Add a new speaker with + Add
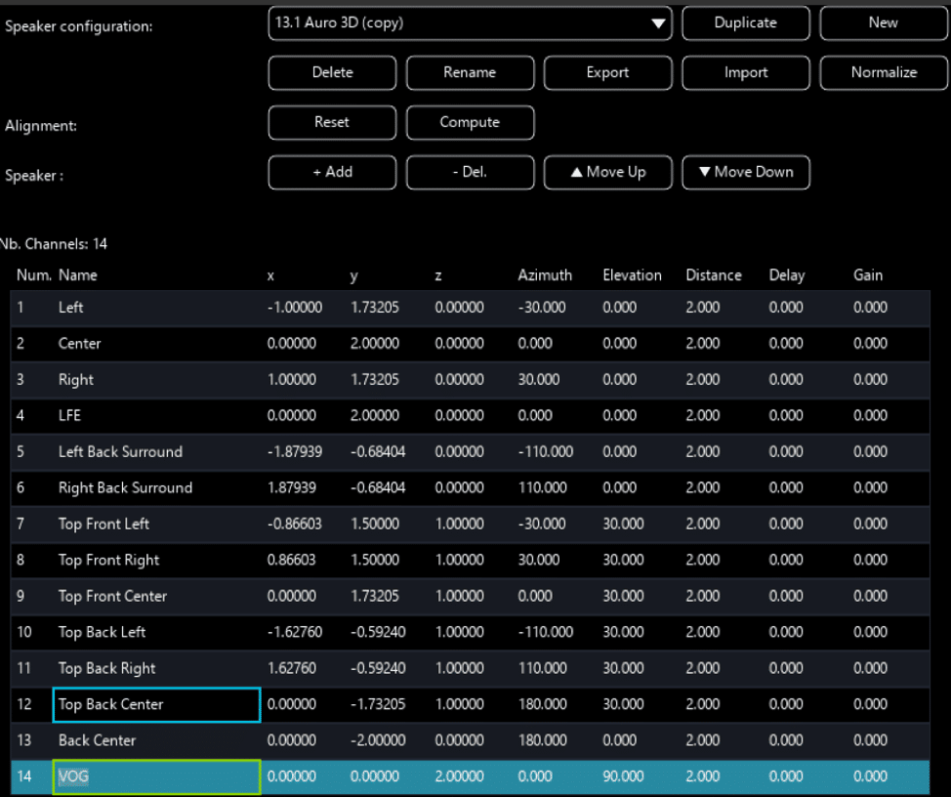The width and height of the screenshot is (951, 797). point(332,173)
